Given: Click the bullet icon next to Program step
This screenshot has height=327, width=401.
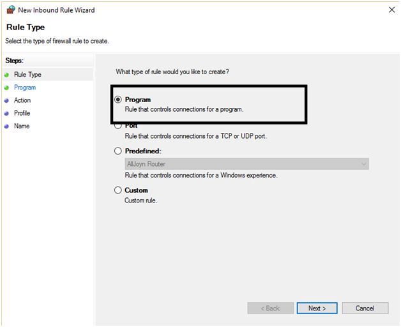Looking at the screenshot, I should pos(6,88).
